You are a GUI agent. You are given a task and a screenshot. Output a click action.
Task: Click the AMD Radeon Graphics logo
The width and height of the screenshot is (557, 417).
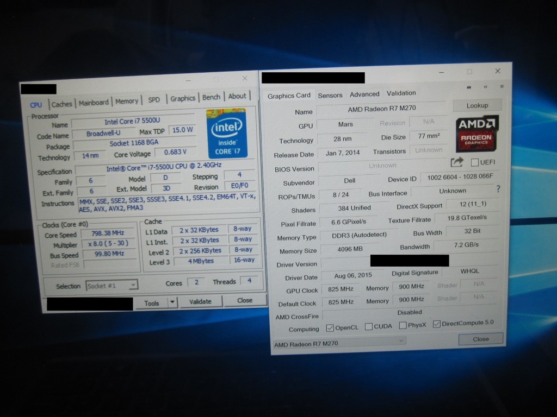[476, 132]
